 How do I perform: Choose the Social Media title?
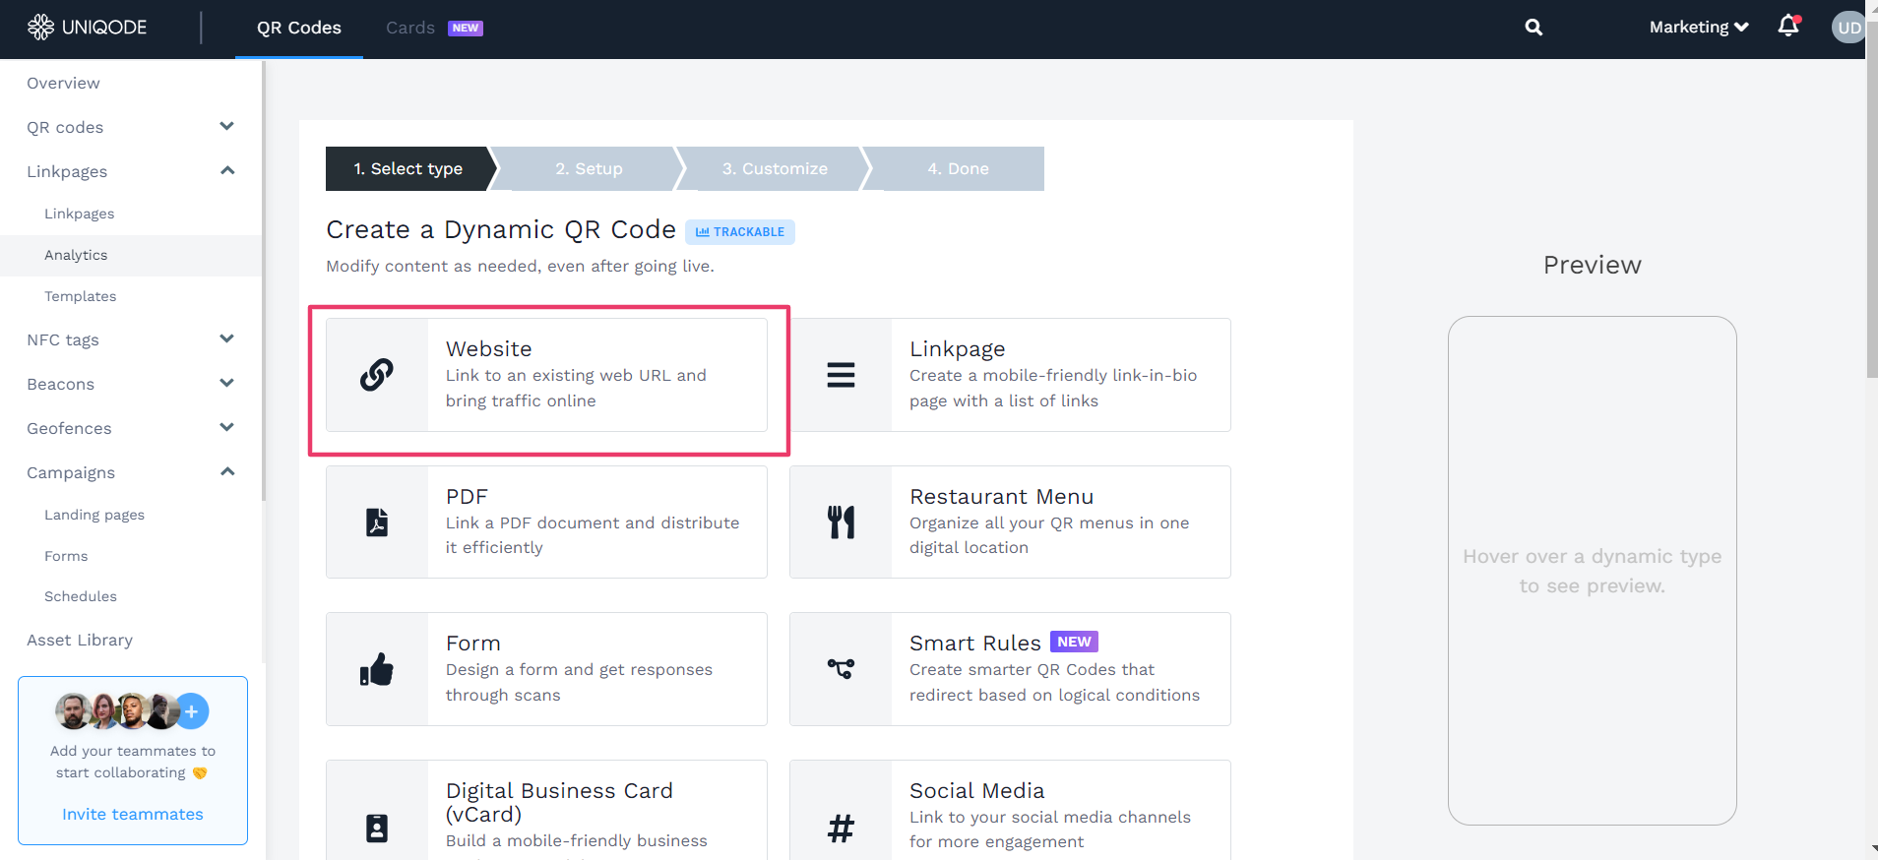click(977, 791)
